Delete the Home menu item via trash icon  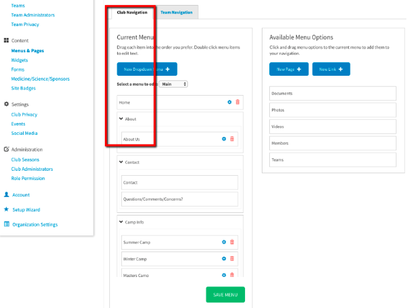coord(237,102)
